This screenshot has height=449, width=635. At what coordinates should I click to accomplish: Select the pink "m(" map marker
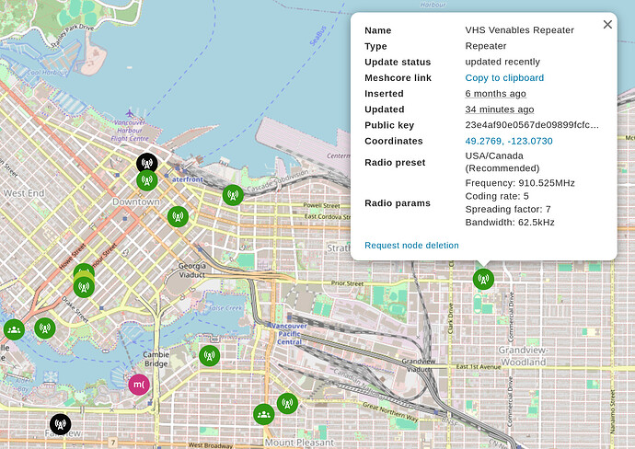point(139,384)
